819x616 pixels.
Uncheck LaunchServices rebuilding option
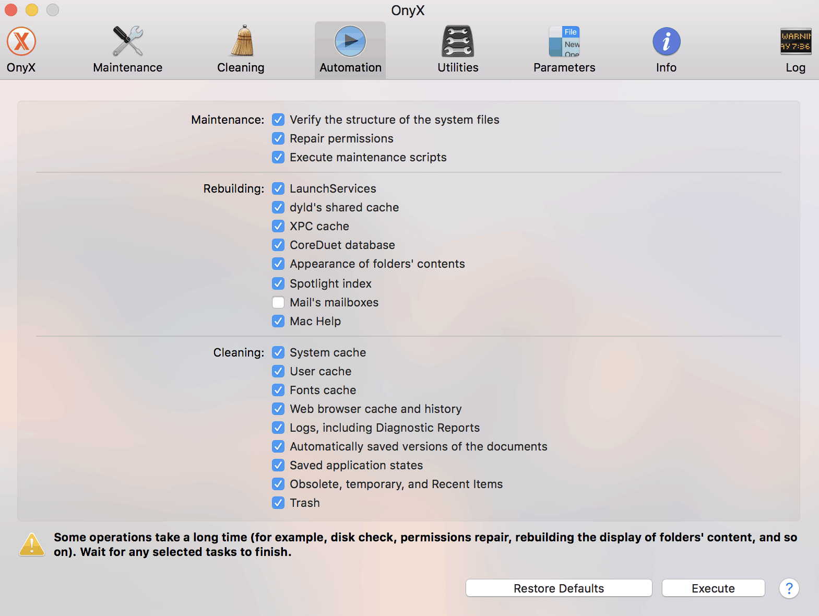pyautogui.click(x=279, y=188)
